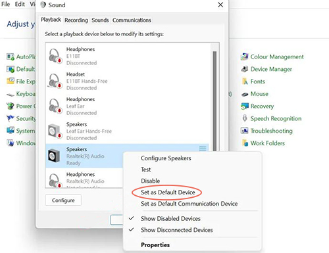
Task: Select the bottom Headphones Realtek Audio device icon
Action: pos(55,180)
